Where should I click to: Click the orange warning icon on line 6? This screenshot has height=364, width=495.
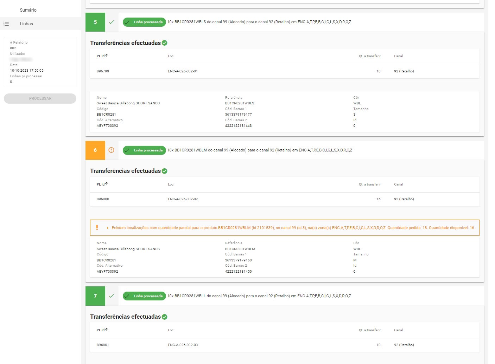[112, 150]
